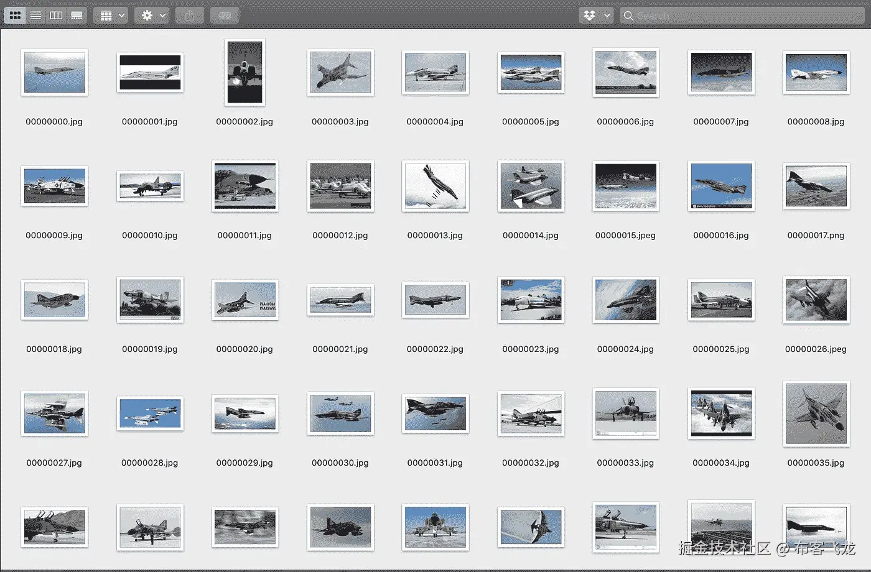Select thumbnail of 00000016.jpg
The image size is (871, 572).
click(721, 186)
